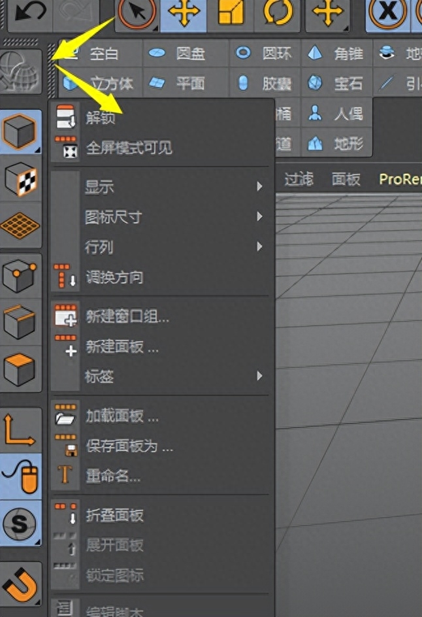
Task: Add a 地形 landscape primitive
Action: 336,144
